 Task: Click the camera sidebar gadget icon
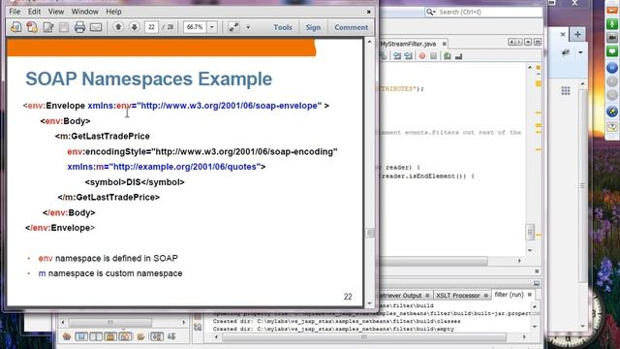click(x=612, y=37)
